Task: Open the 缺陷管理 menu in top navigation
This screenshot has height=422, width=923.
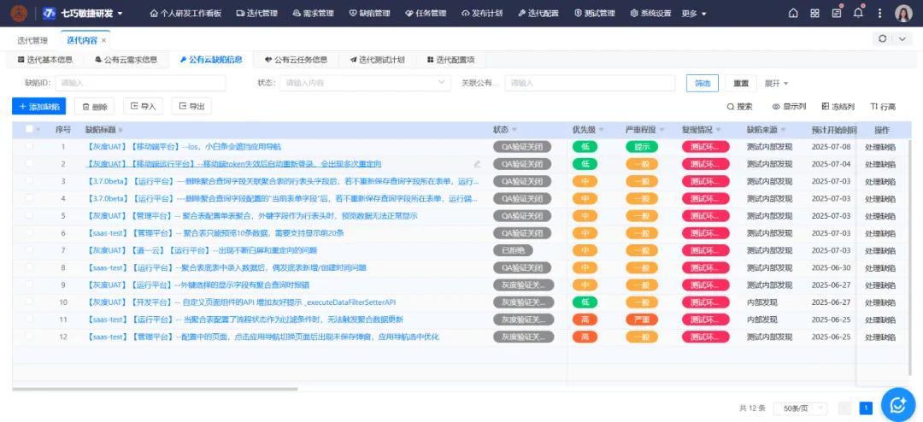Action: click(369, 14)
